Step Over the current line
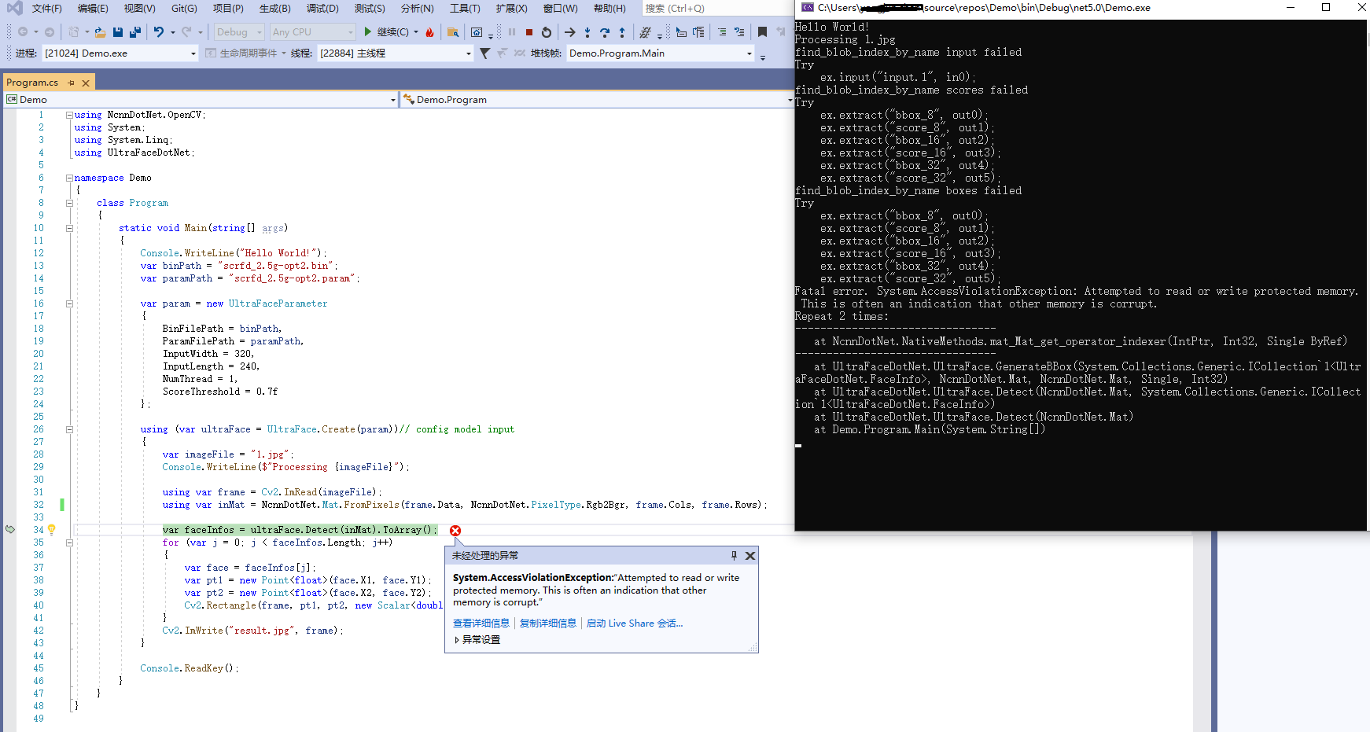 [605, 32]
